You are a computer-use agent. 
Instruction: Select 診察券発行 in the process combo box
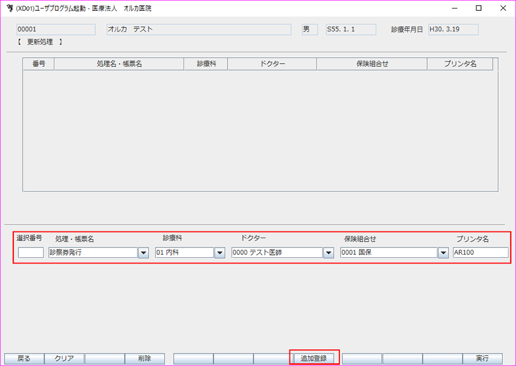tap(92, 253)
